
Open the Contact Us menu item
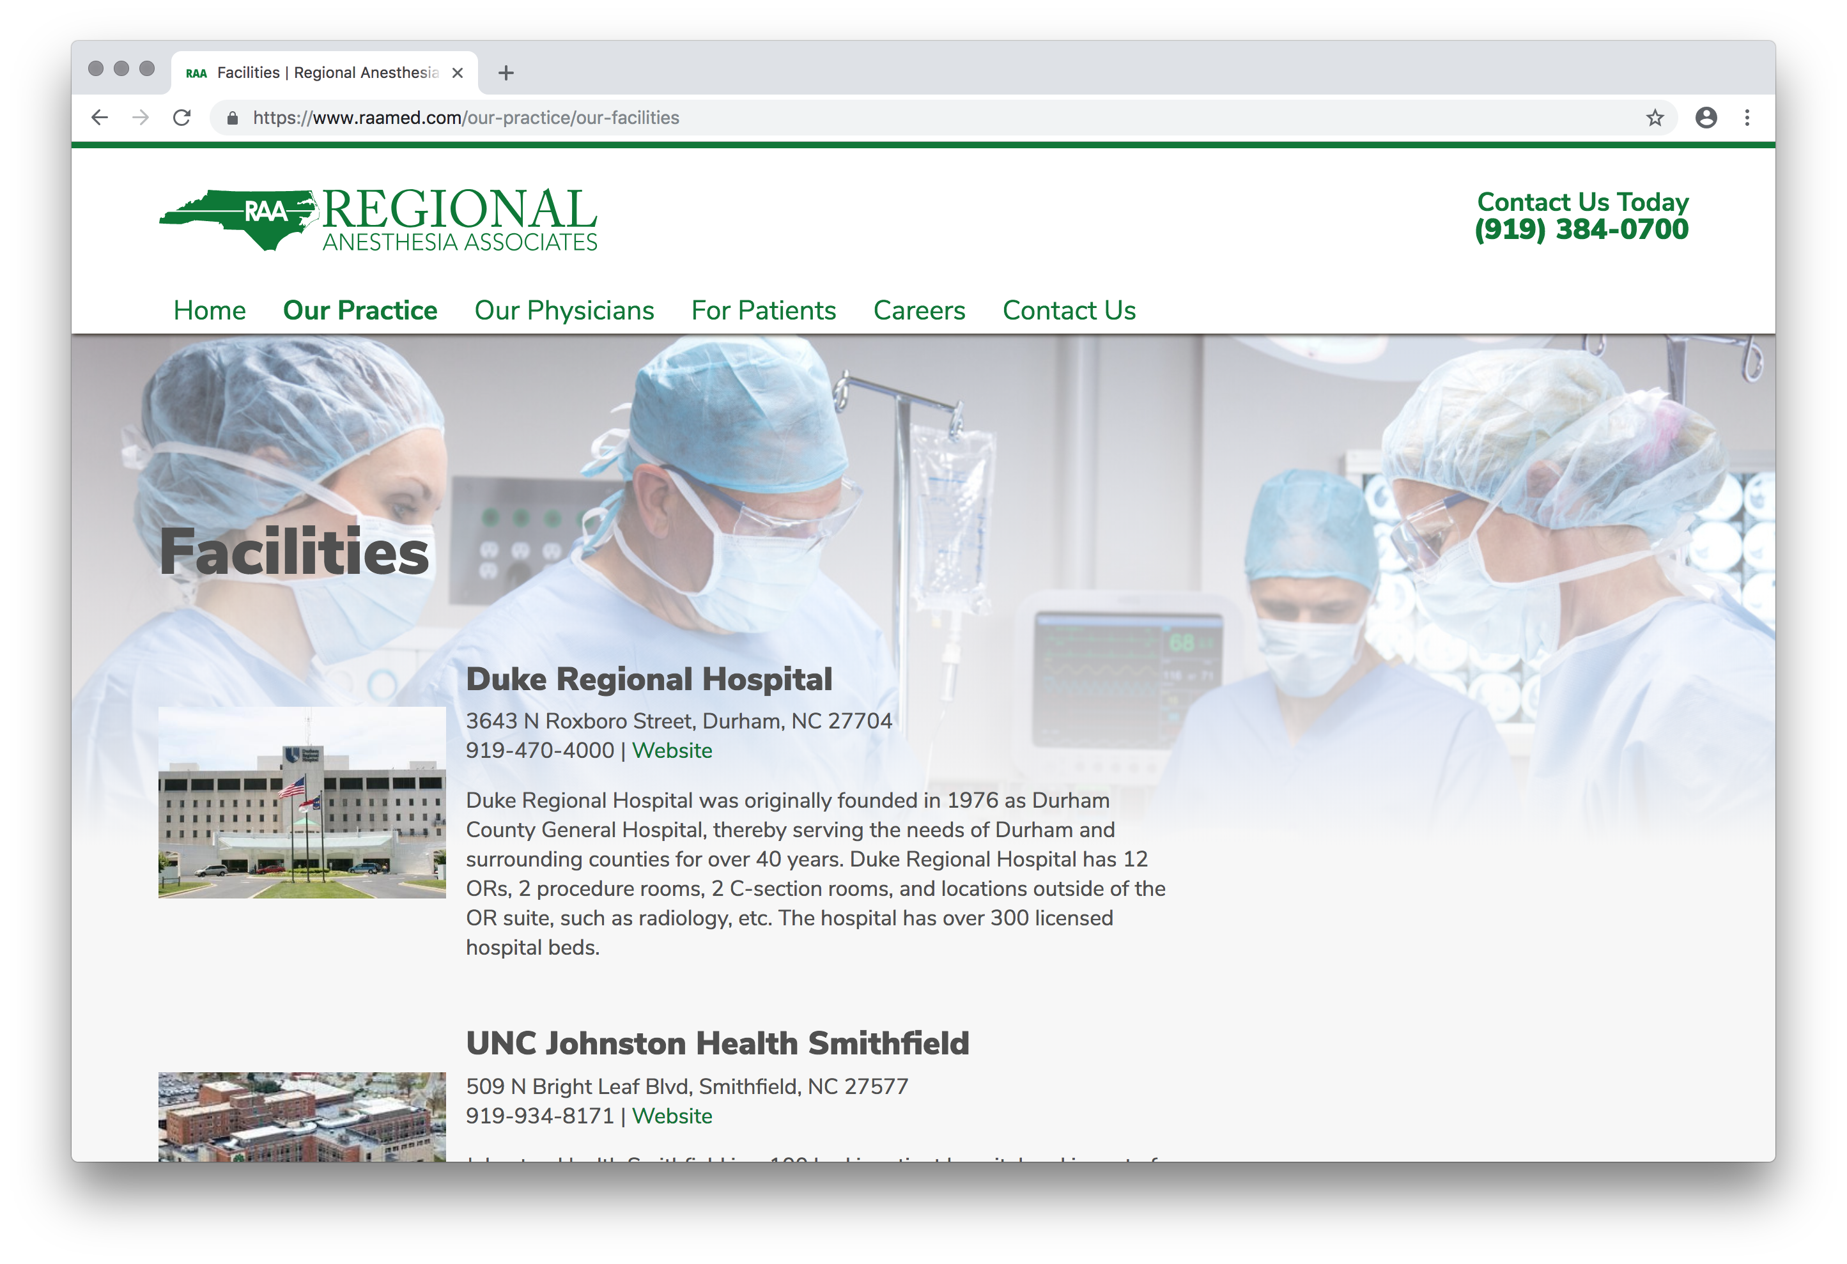coord(1069,310)
